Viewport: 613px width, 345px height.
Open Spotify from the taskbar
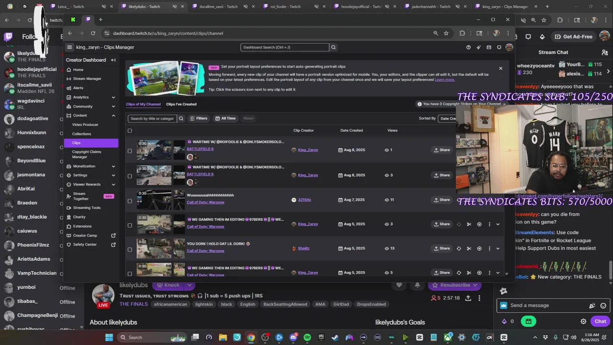pyautogui.click(x=307, y=337)
